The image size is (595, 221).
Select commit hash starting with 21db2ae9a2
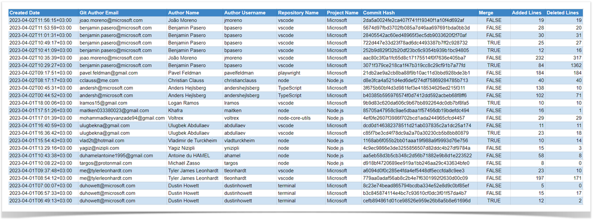coord(417,73)
